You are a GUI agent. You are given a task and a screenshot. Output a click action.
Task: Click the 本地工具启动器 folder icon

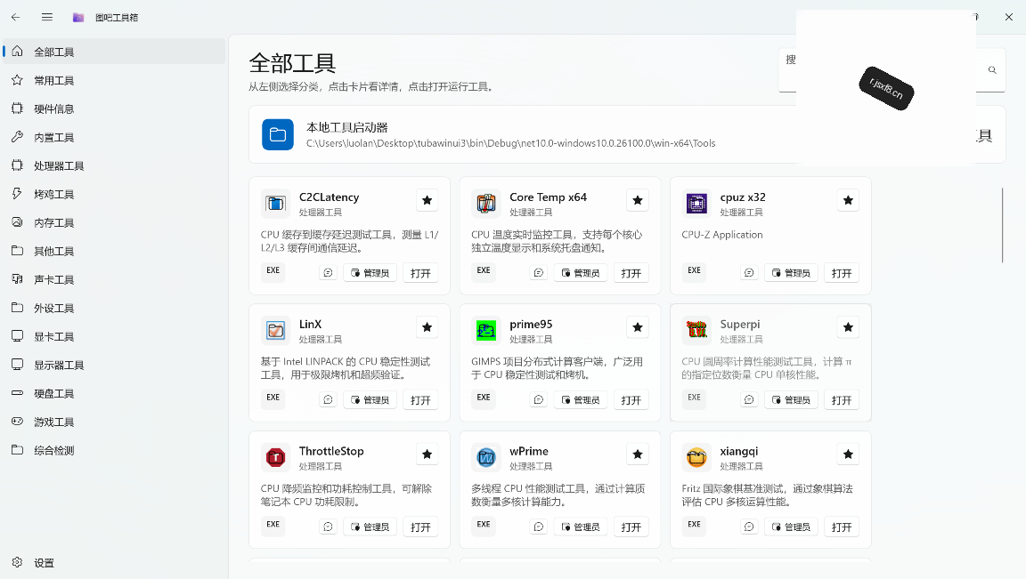(x=278, y=134)
